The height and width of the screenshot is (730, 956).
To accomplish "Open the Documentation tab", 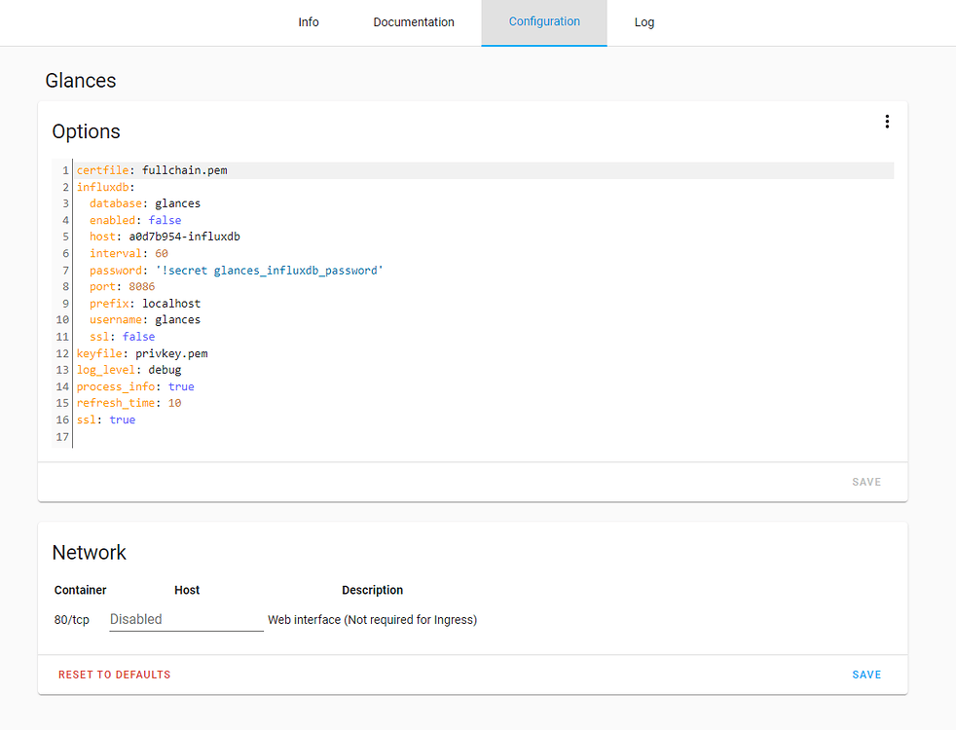I will pyautogui.click(x=413, y=21).
